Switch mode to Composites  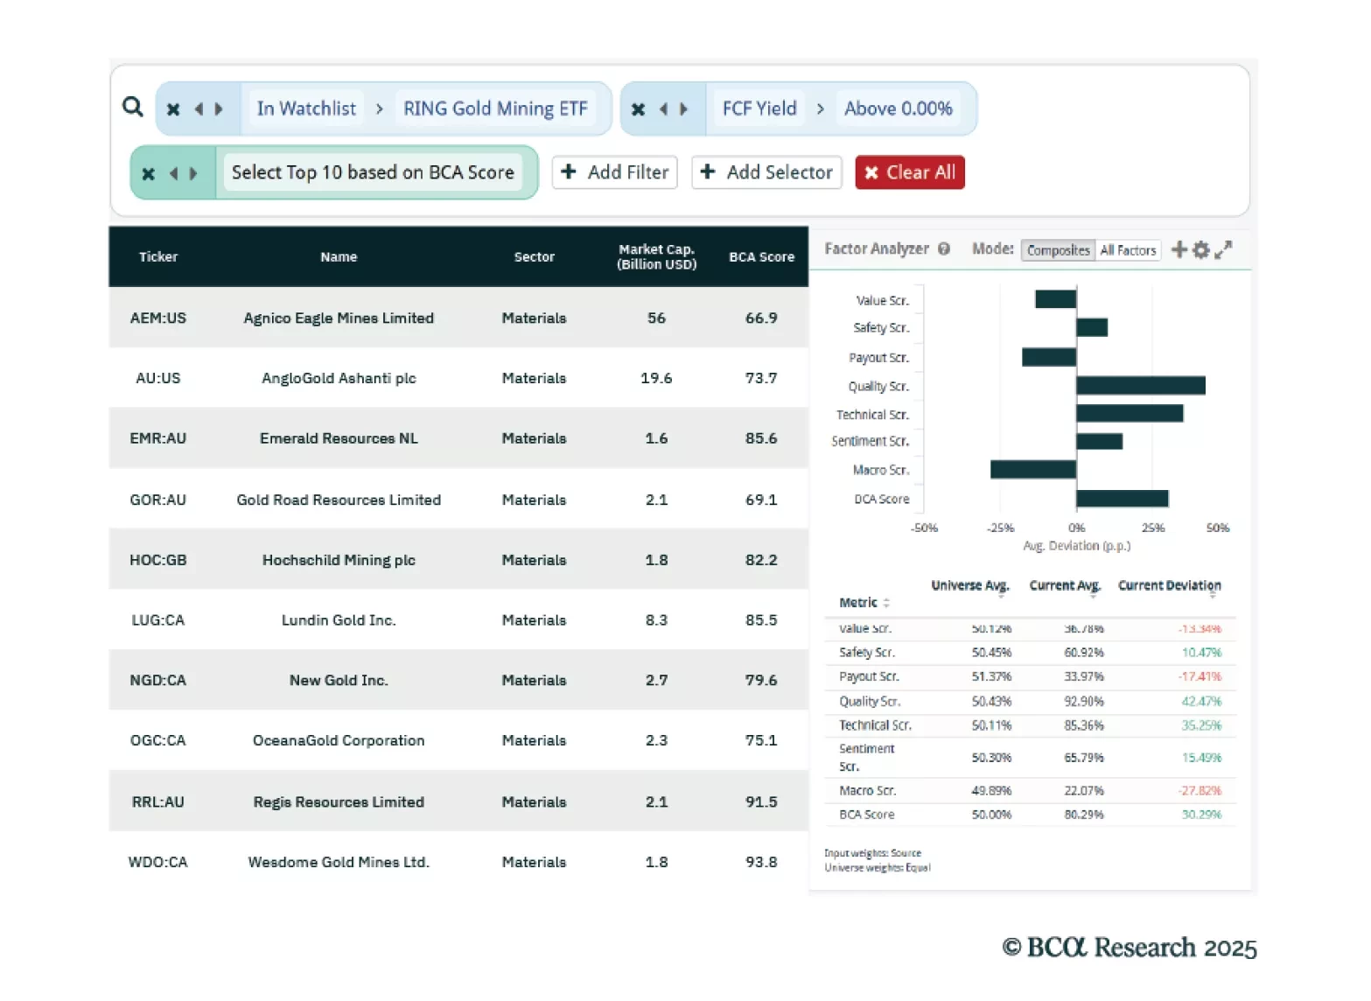(1058, 251)
